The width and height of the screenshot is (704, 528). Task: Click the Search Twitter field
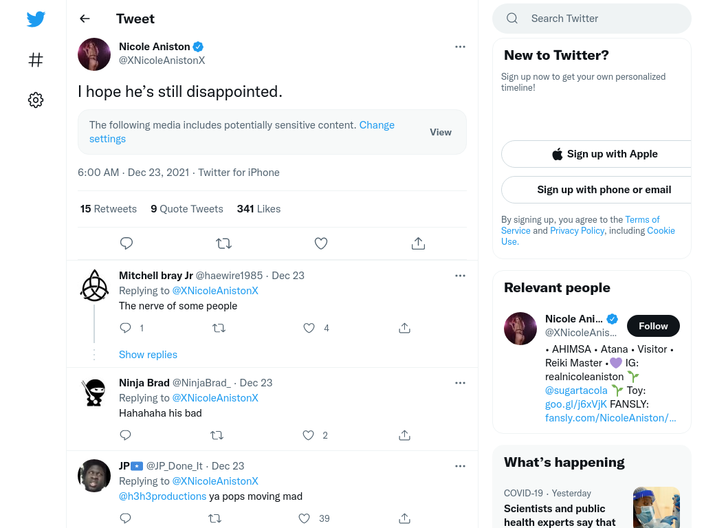(592, 19)
